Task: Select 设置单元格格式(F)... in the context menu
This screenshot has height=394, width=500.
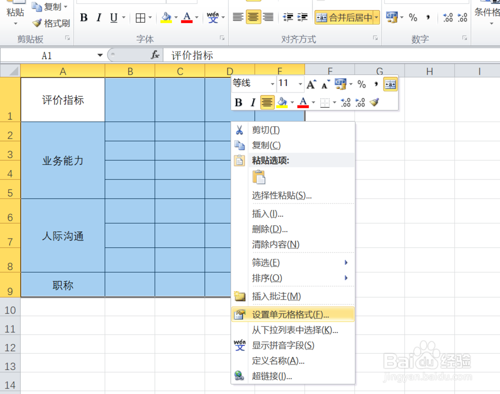Action: click(292, 314)
